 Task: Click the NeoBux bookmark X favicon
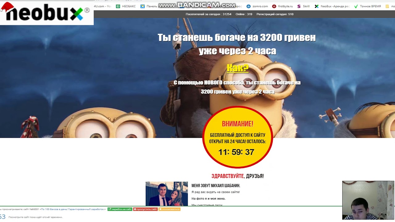(316, 6)
